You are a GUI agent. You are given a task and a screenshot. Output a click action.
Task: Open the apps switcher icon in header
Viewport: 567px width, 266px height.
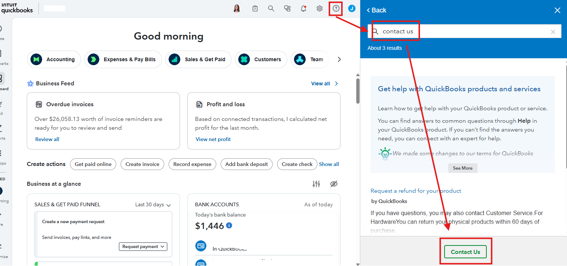(x=287, y=8)
